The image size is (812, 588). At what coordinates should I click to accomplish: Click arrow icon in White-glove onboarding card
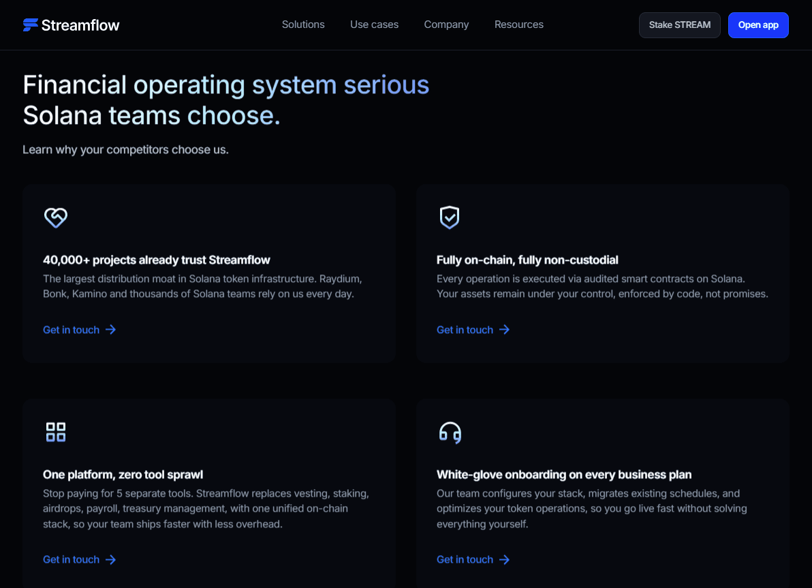tap(504, 559)
